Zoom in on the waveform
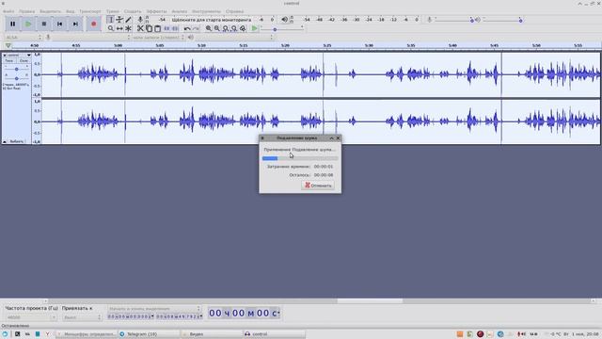The width and height of the screenshot is (602, 339). click(x=209, y=28)
